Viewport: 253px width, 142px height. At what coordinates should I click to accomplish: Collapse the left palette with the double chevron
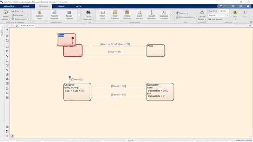click(x=7, y=136)
